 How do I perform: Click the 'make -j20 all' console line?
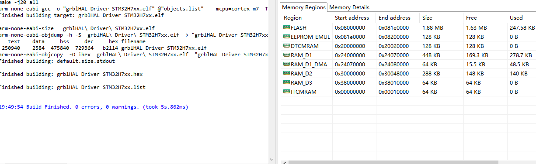pos(19,2)
